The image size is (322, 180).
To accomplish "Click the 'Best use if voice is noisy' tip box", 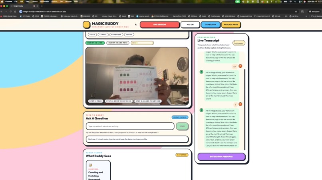I will click(137, 139).
